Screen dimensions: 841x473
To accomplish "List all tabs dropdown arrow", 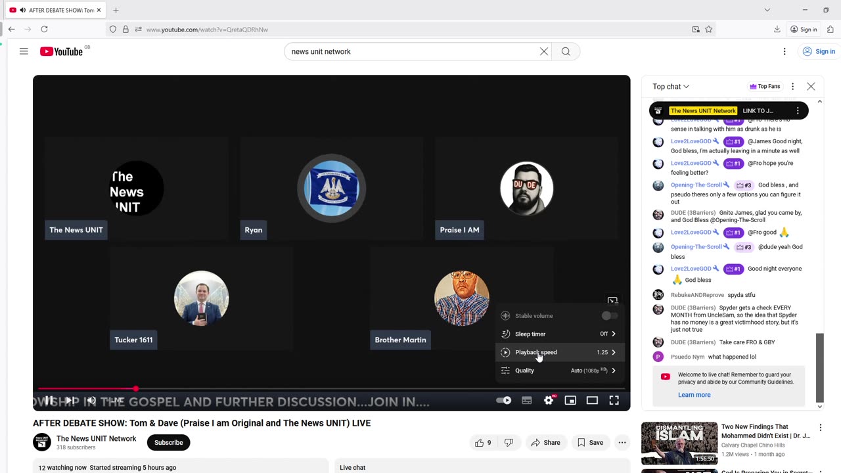I will pyautogui.click(x=767, y=10).
